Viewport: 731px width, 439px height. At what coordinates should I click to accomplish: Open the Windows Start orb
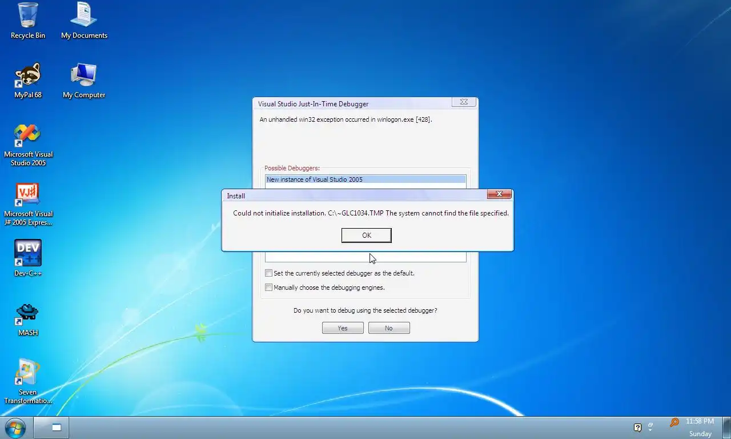15,428
